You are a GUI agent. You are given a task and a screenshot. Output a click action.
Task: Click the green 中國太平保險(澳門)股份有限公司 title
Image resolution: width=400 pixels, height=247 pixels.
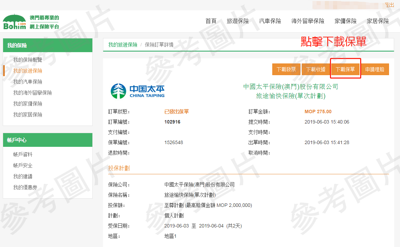click(x=290, y=87)
